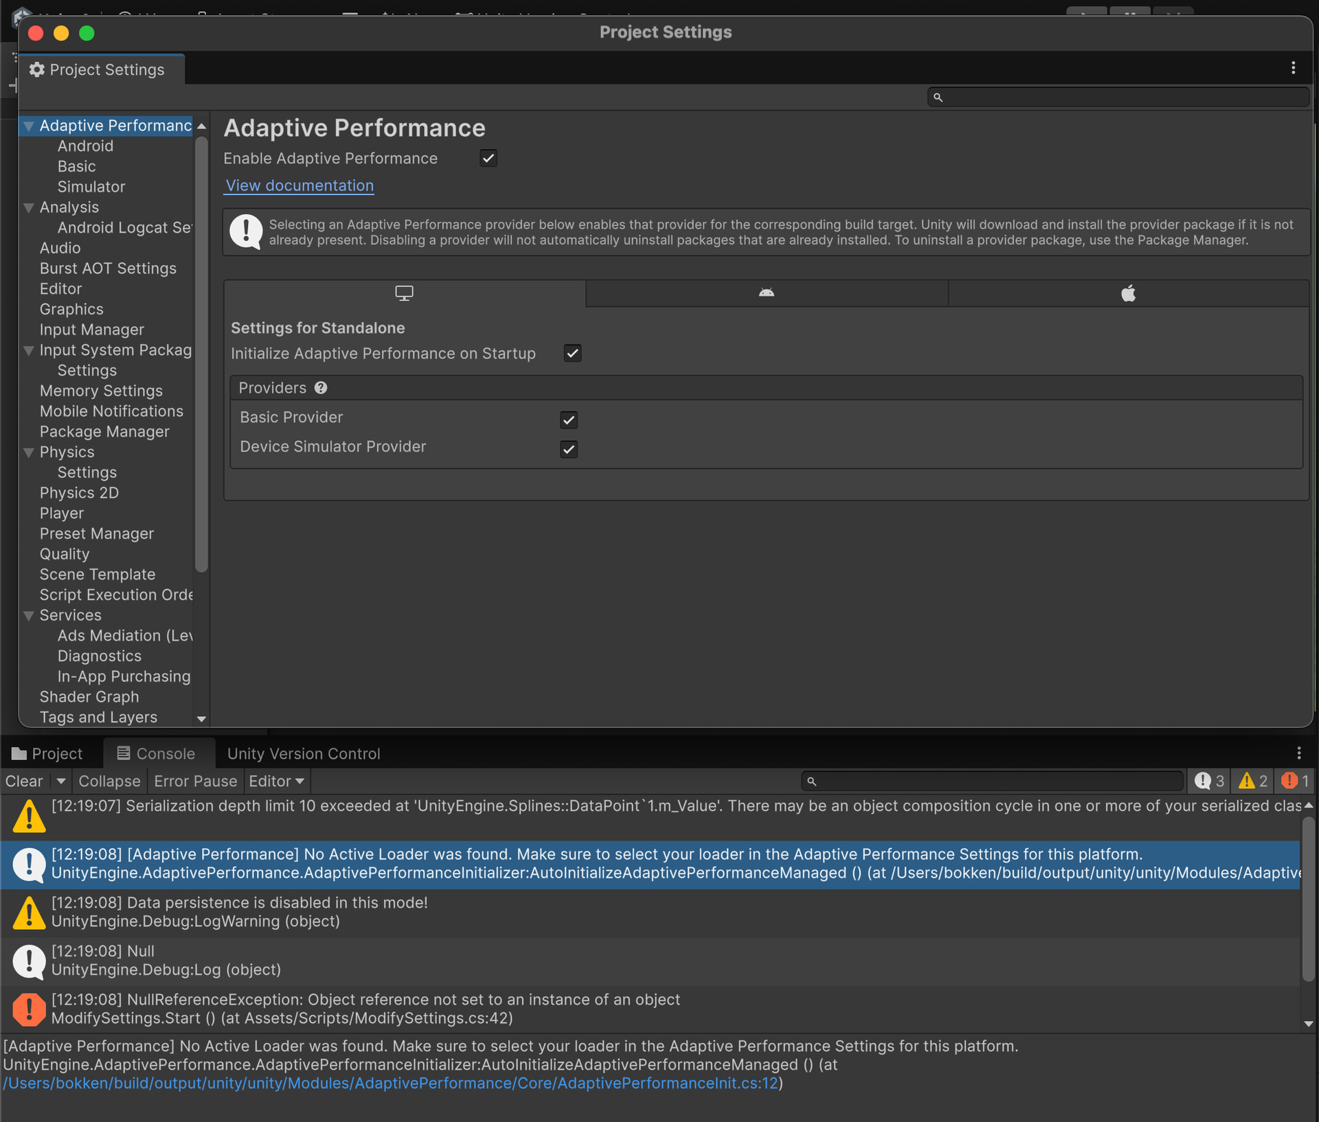Open the View documentation link
Image resolution: width=1319 pixels, height=1122 pixels.
(x=299, y=185)
